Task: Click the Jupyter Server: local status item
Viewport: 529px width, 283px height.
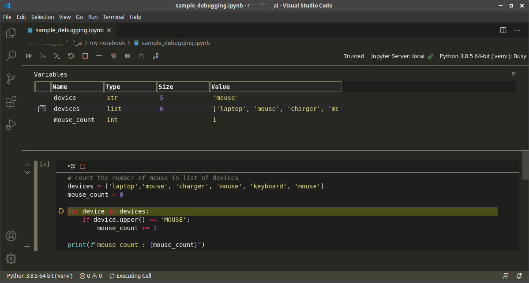Action: pyautogui.click(x=399, y=56)
